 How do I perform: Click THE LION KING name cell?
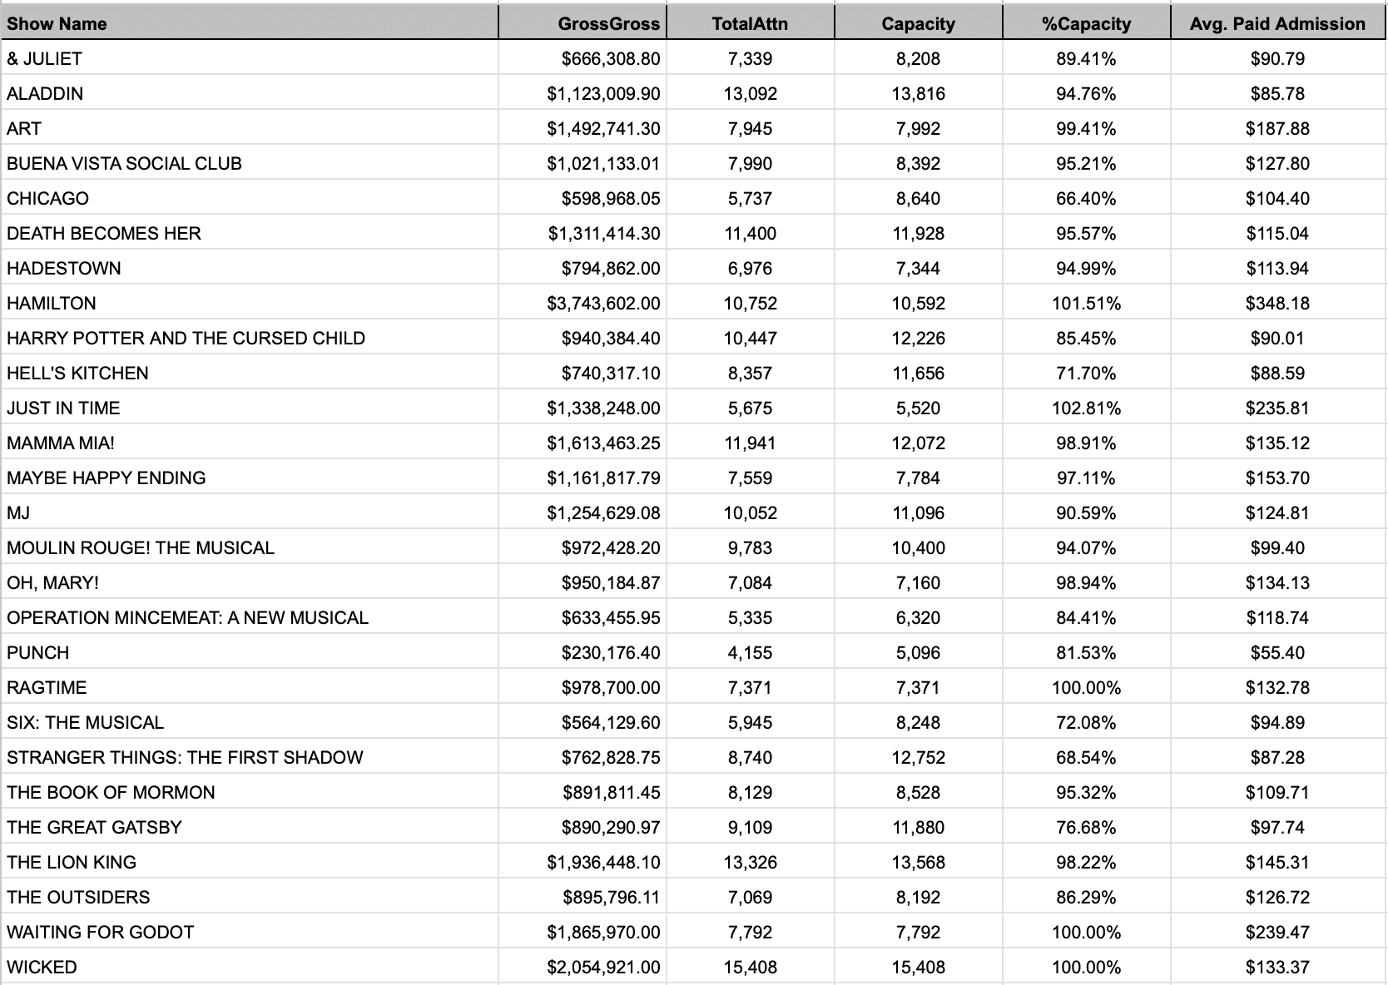pyautogui.click(x=72, y=862)
